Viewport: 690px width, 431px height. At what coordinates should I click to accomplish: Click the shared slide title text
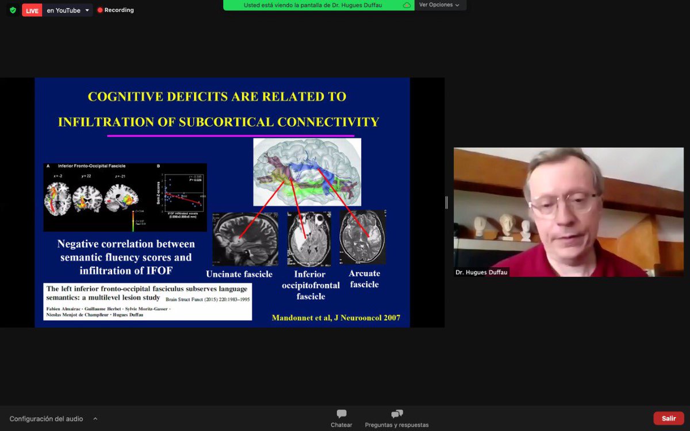218,109
